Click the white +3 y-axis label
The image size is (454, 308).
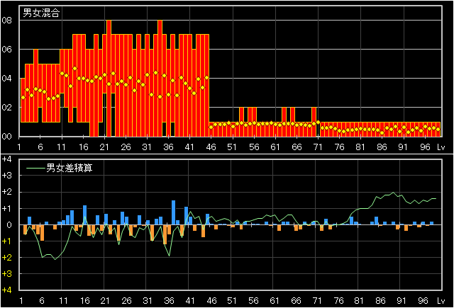(x=6, y=176)
